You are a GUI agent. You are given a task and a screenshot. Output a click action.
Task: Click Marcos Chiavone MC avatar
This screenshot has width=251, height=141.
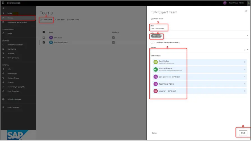click(x=155, y=70)
